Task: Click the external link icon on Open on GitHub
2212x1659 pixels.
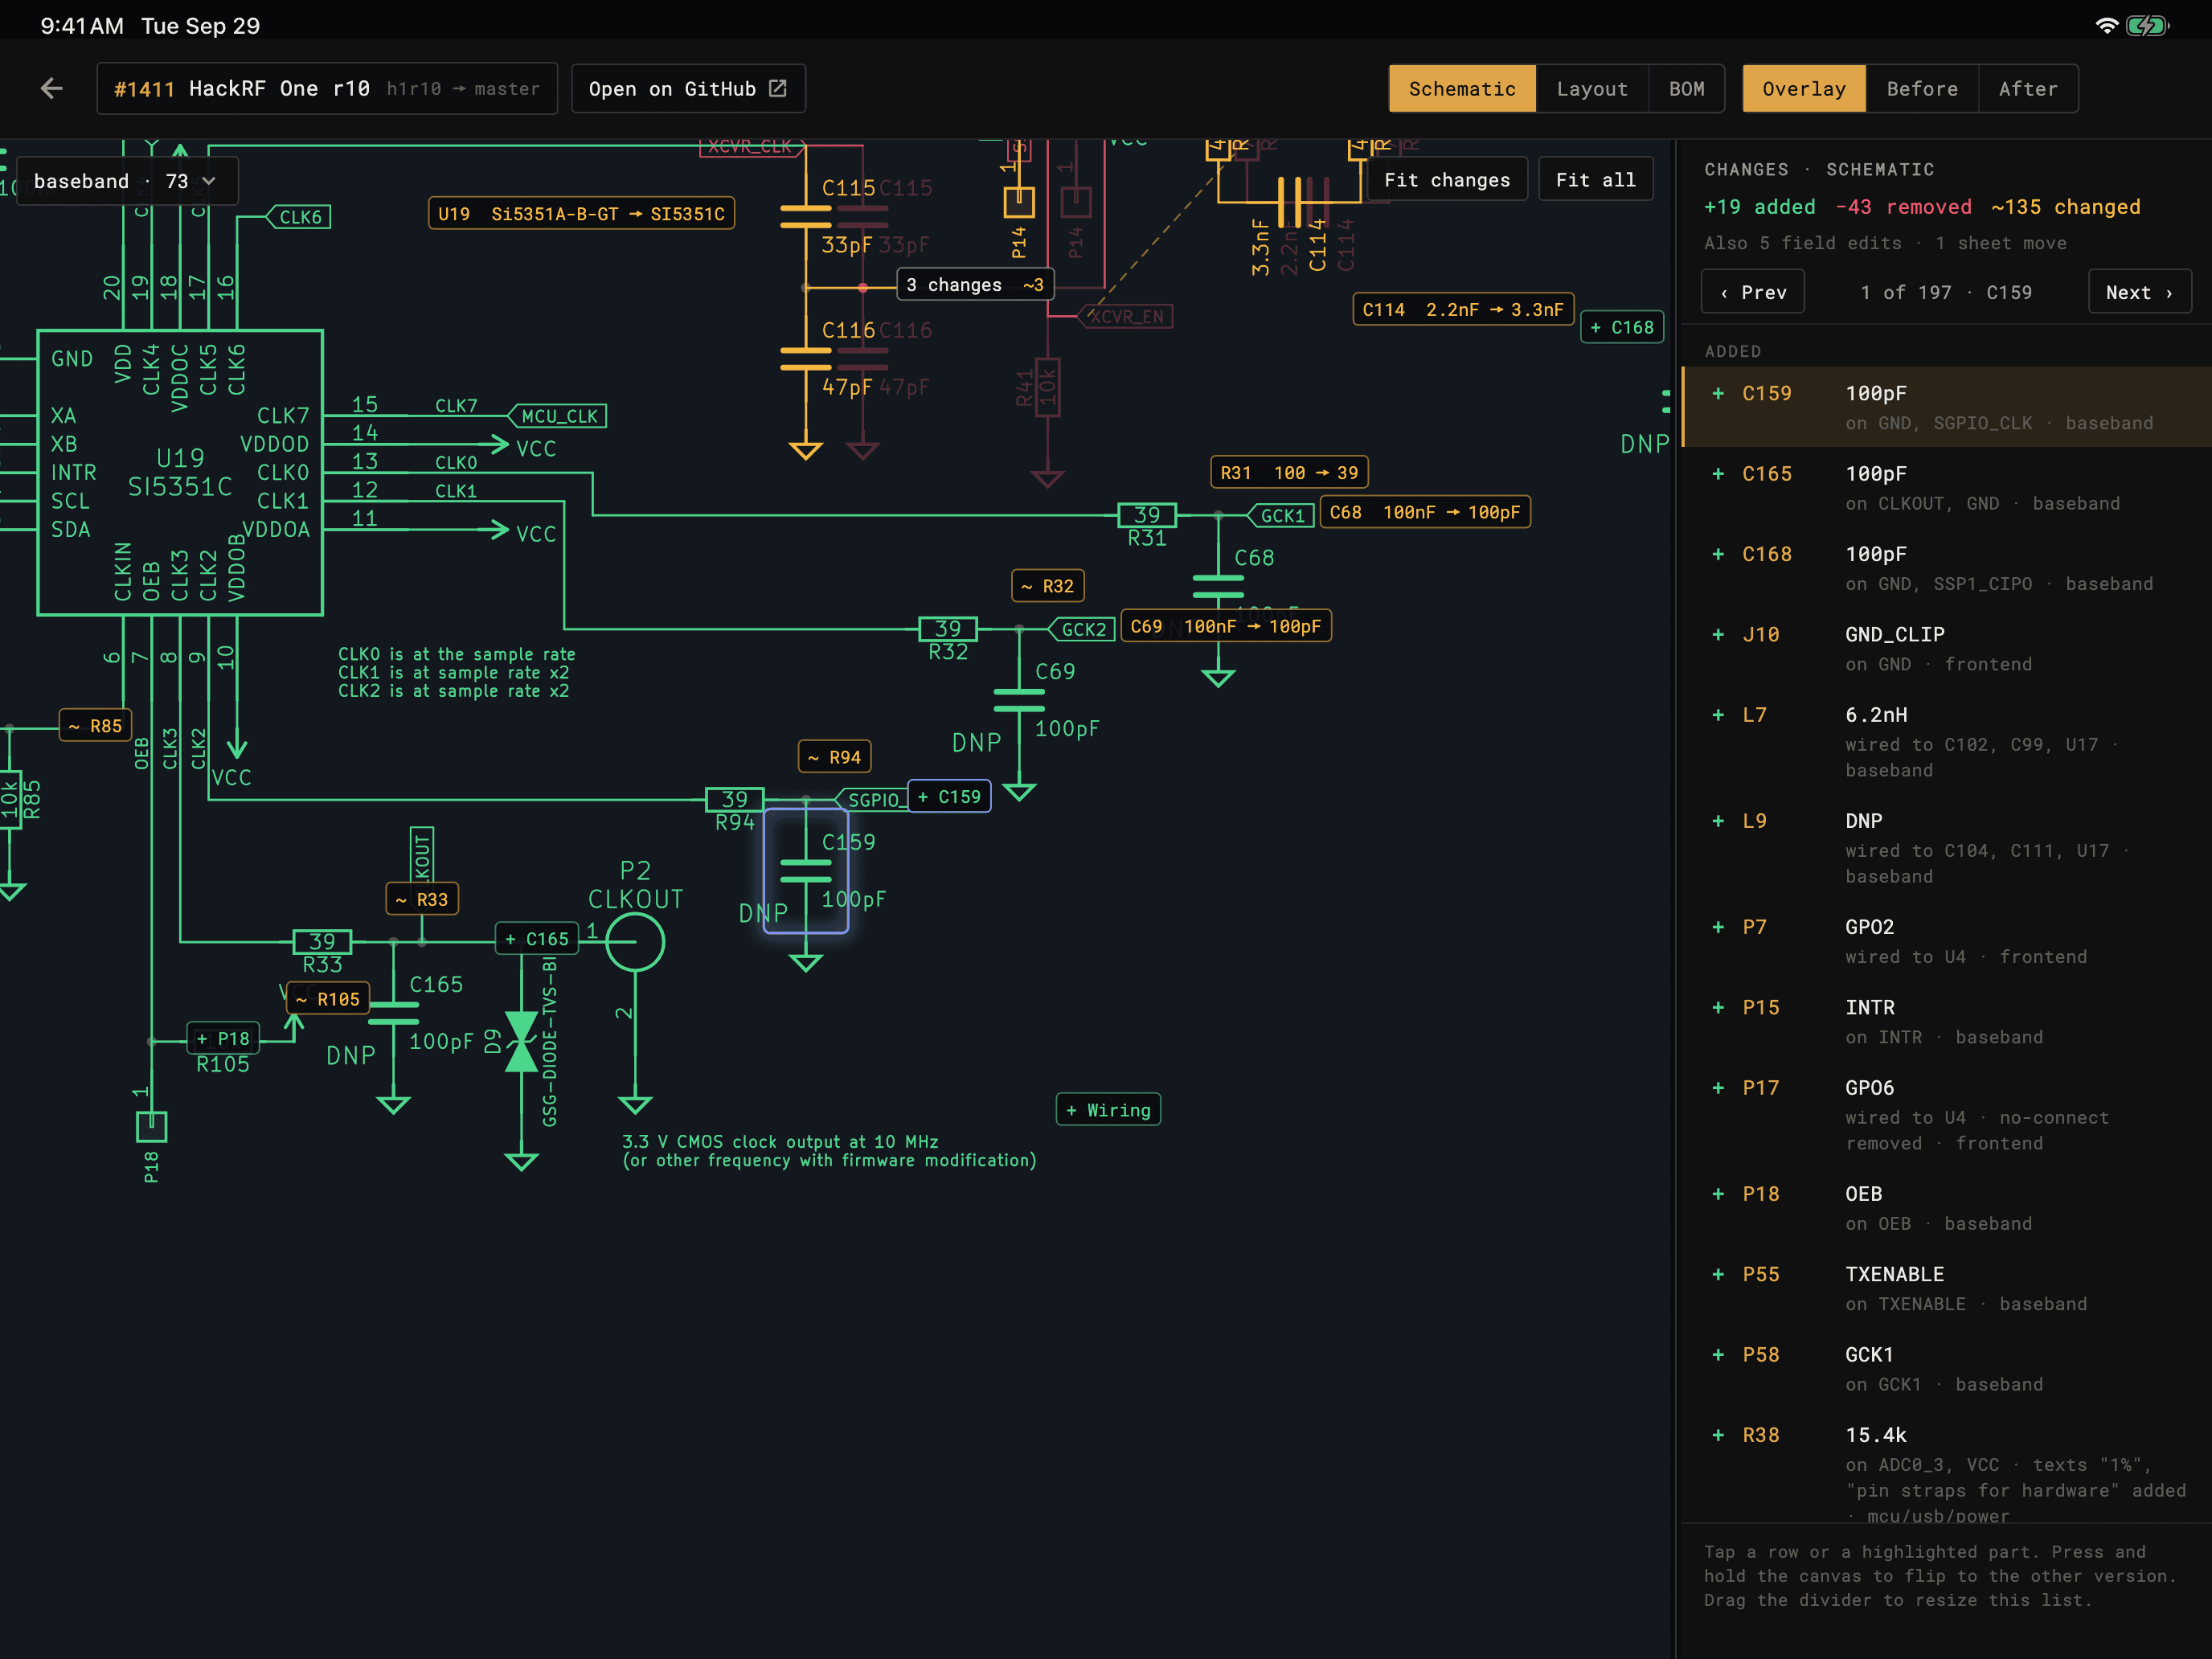Action: (x=778, y=89)
